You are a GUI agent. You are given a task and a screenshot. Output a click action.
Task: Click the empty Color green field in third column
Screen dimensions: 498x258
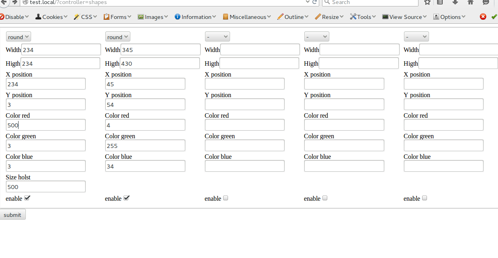245,146
